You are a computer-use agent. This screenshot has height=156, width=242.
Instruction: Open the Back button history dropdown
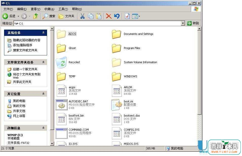(18, 16)
